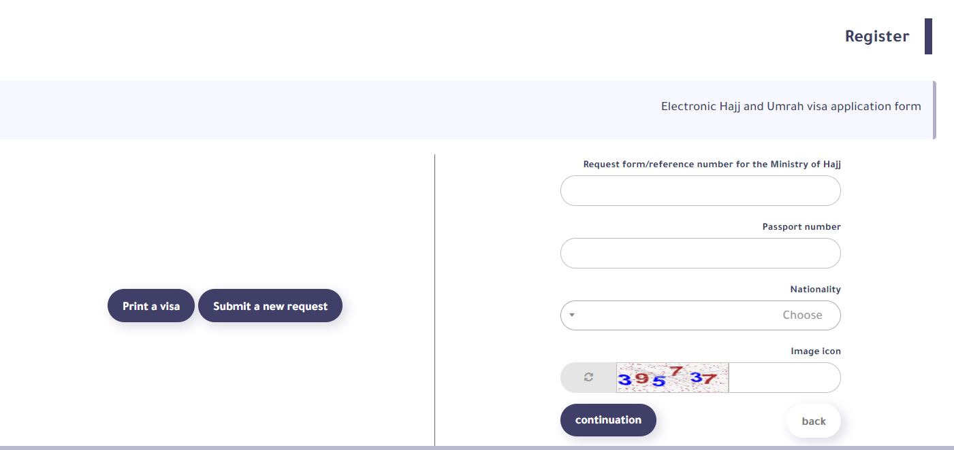Go back using the back button
The height and width of the screenshot is (450, 954).
pyautogui.click(x=813, y=421)
